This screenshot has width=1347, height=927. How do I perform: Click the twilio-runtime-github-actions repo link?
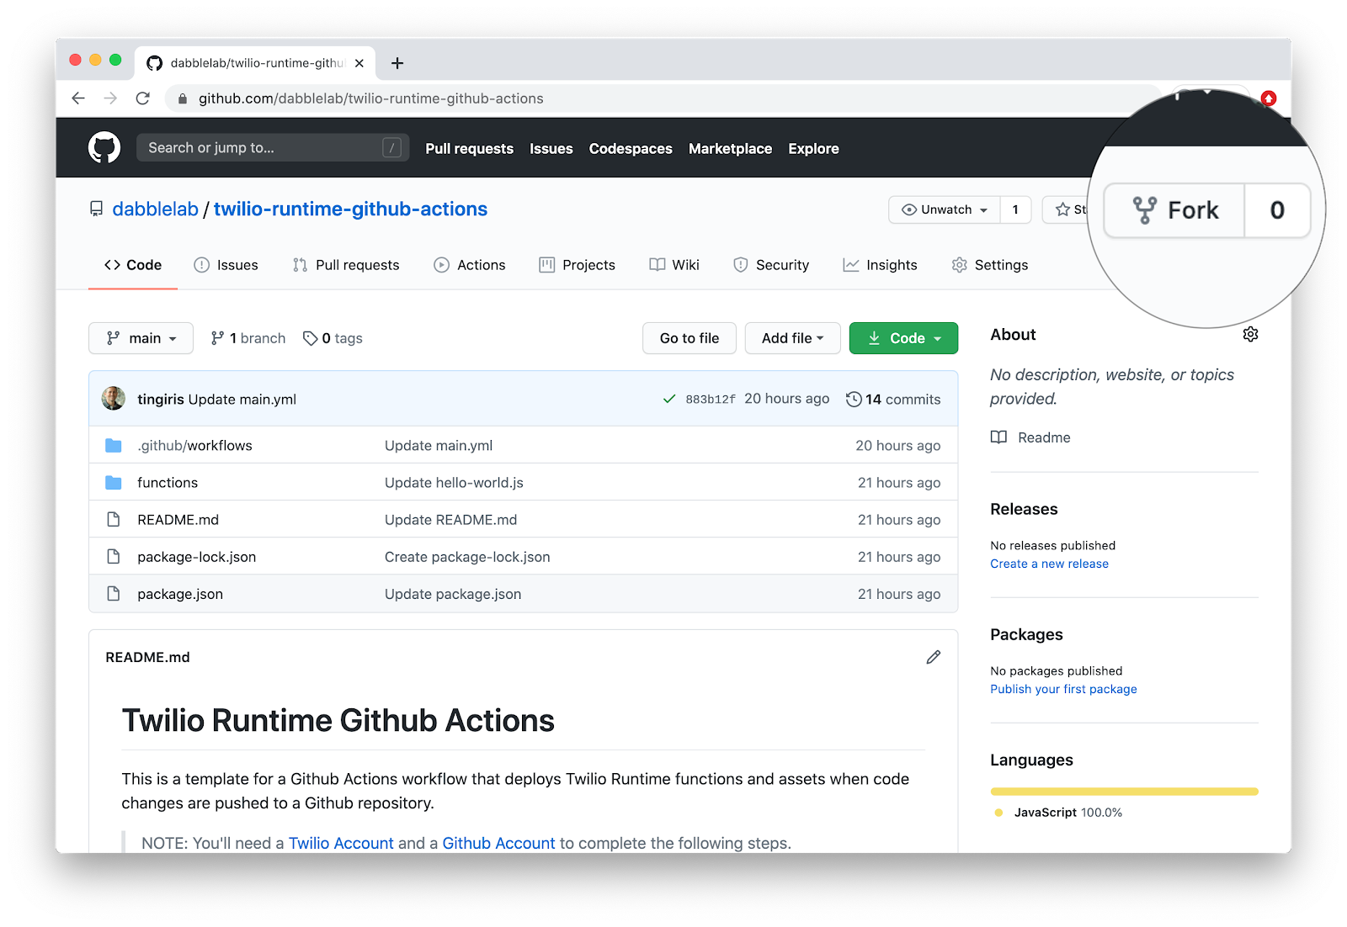(x=350, y=209)
